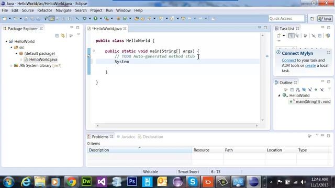Click the New Task icon in Task List
Viewport: 335px width, 188px height.
(x=278, y=36)
